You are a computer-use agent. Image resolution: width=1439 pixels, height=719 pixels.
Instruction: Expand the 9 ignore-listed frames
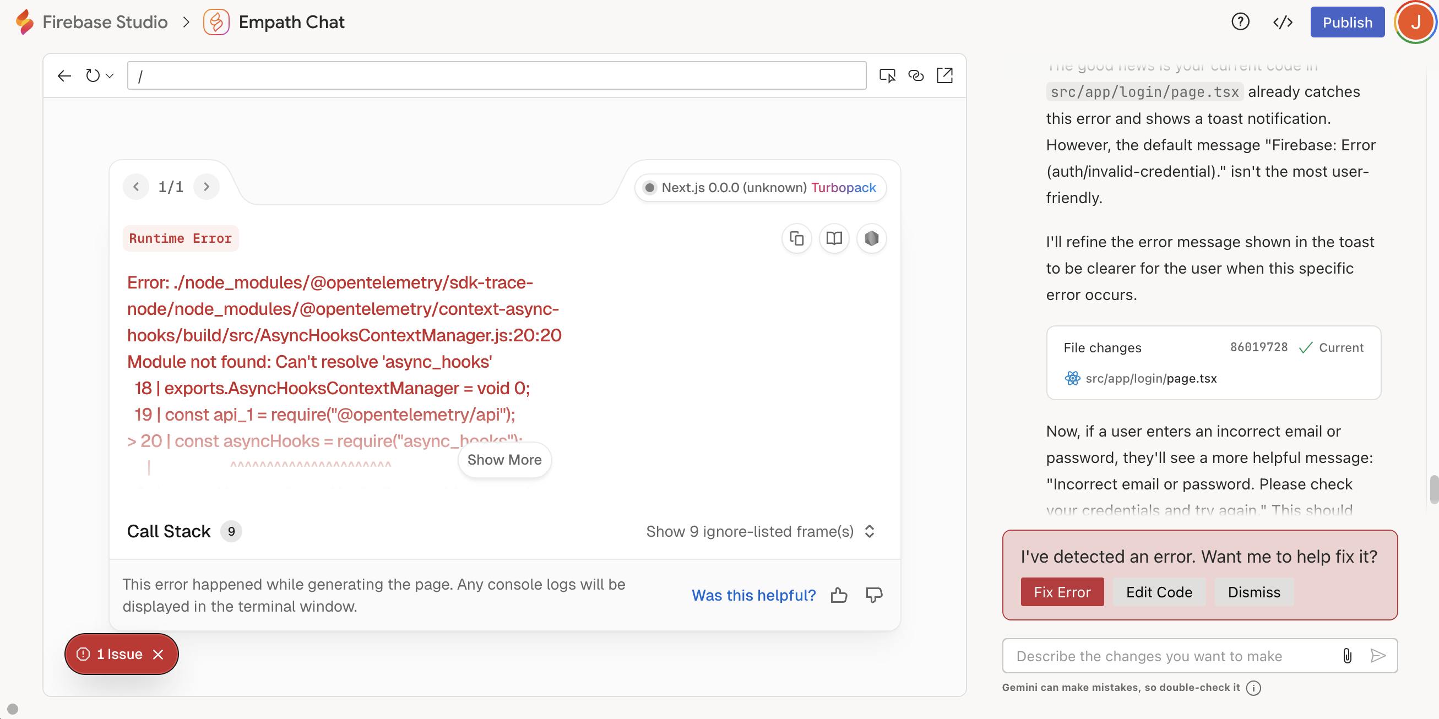point(761,531)
